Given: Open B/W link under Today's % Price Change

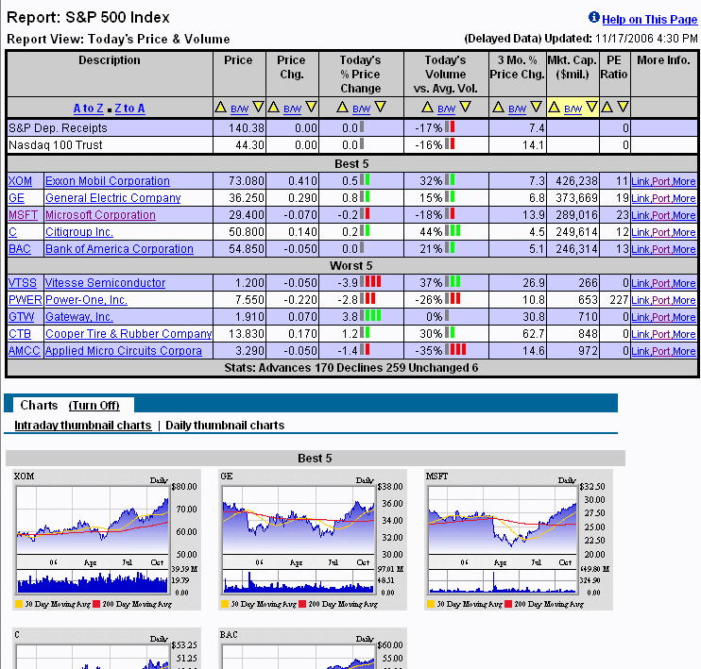Looking at the screenshot, I should point(361,109).
